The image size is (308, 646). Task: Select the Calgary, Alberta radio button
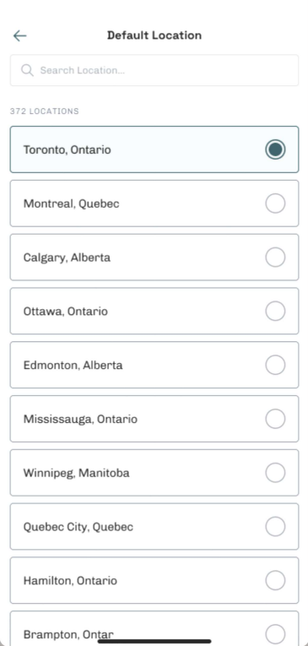[275, 257]
